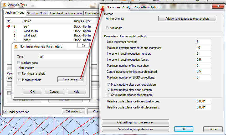Click the Calculations button in Analysis Type
Image resolution: width=226 pixels, height=135 pixels.
(74, 111)
